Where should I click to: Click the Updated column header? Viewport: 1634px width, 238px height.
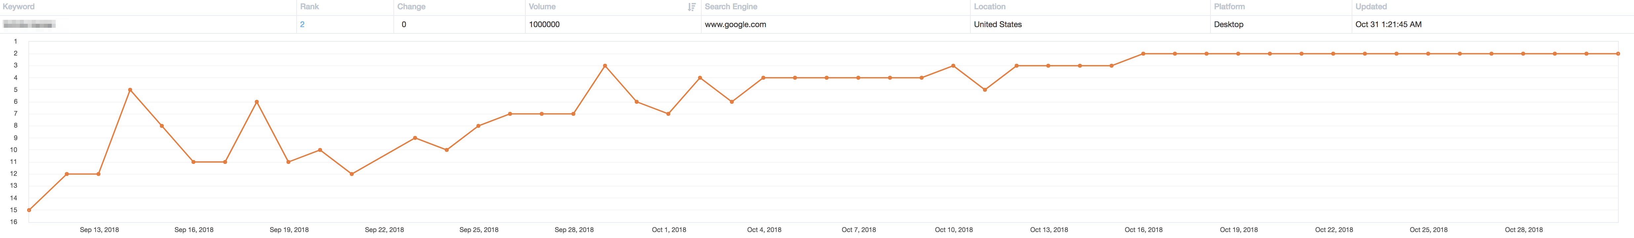point(1371,6)
